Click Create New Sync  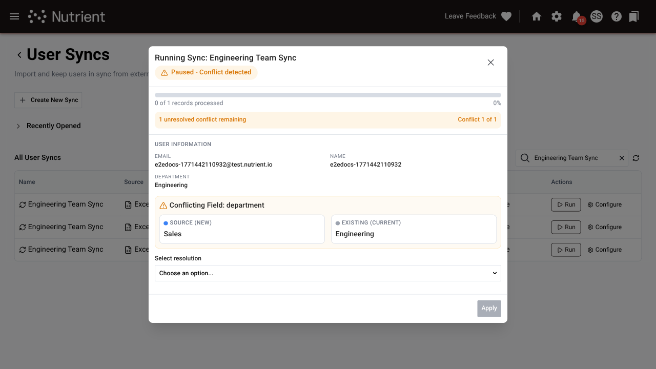click(x=48, y=100)
